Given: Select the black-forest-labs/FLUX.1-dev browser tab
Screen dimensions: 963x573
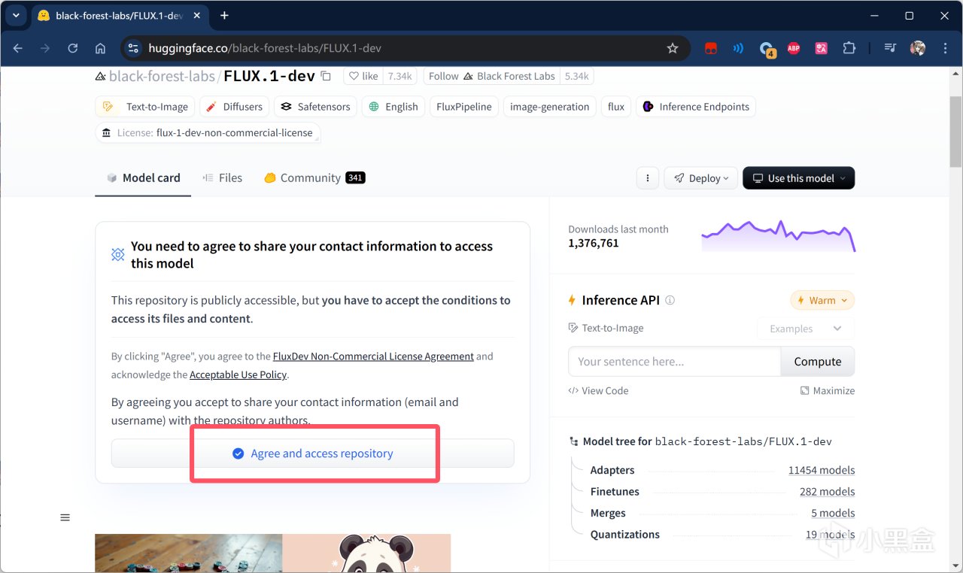Looking at the screenshot, I should click(120, 16).
